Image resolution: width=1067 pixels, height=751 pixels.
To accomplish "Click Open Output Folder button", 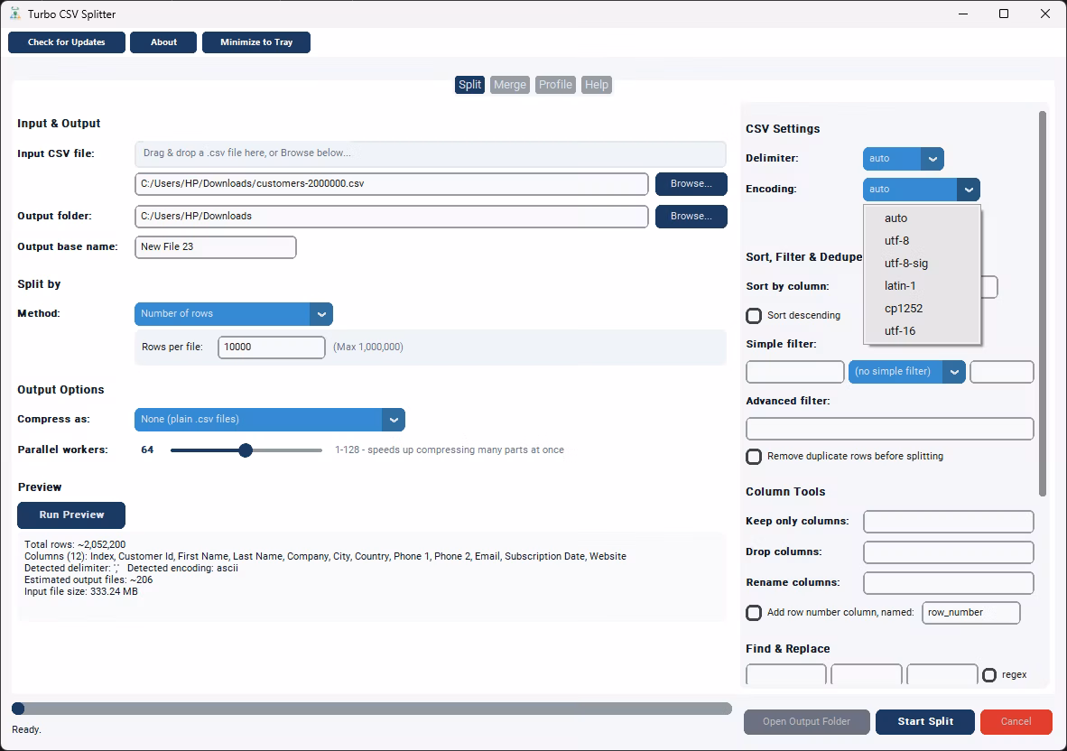I will pyautogui.click(x=806, y=722).
